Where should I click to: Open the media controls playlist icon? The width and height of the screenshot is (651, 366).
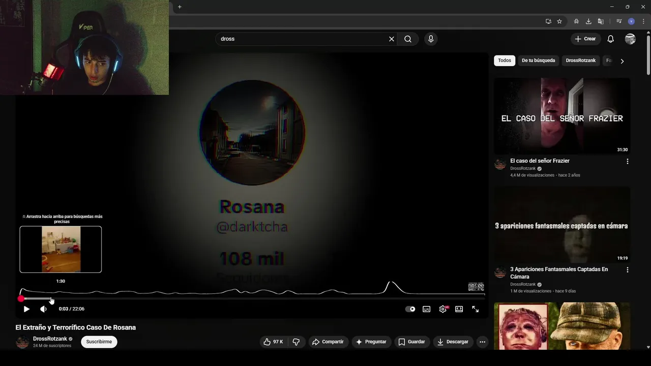pyautogui.click(x=619, y=21)
